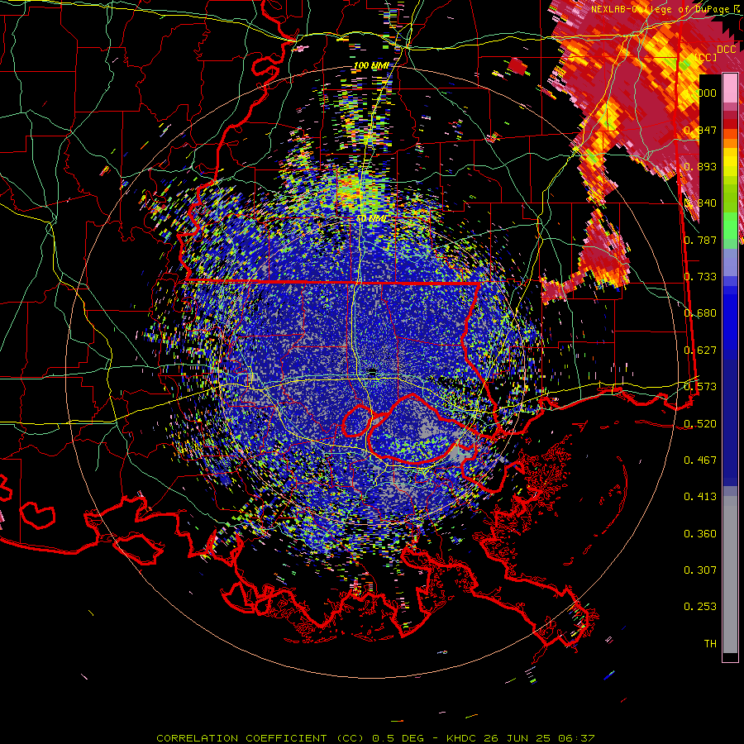This screenshot has width=744, height=744.
Task: Click the TH threshold label on the scale
Action: [x=710, y=644]
